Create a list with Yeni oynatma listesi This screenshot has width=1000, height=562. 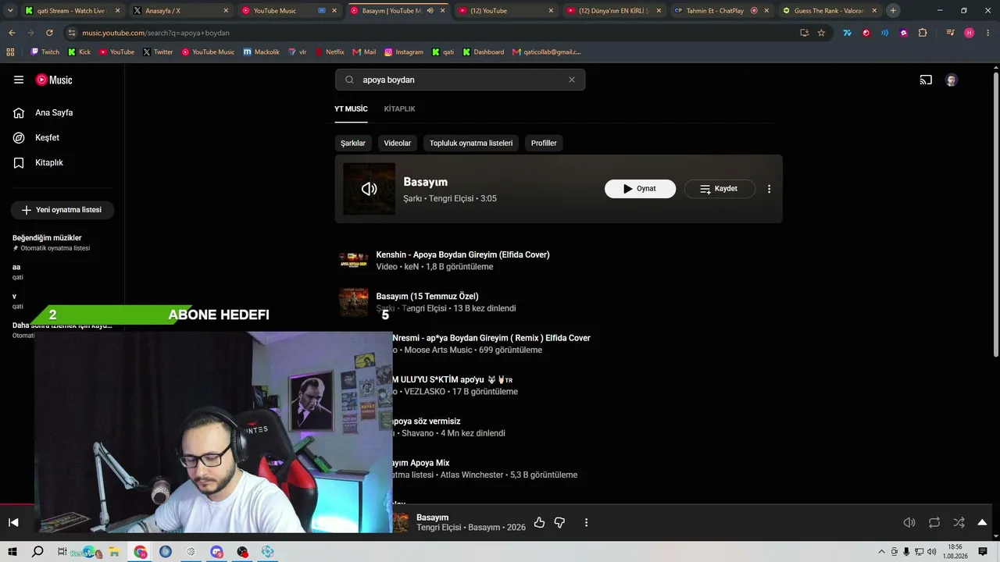62,210
